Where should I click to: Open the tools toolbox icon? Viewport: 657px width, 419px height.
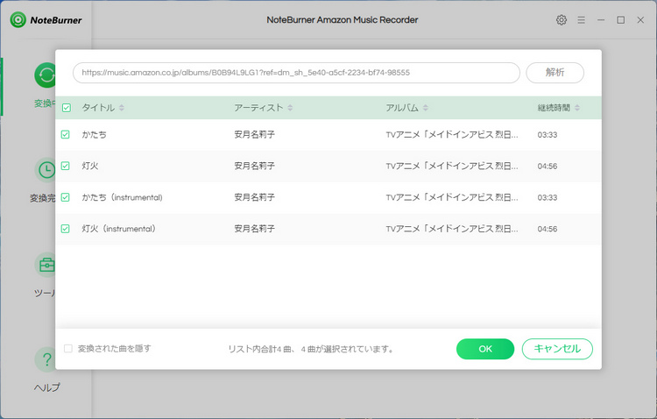point(46,265)
